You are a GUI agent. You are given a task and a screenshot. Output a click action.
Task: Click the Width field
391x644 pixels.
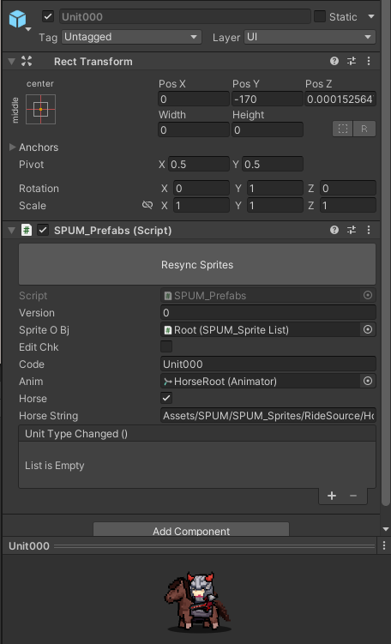tap(194, 130)
